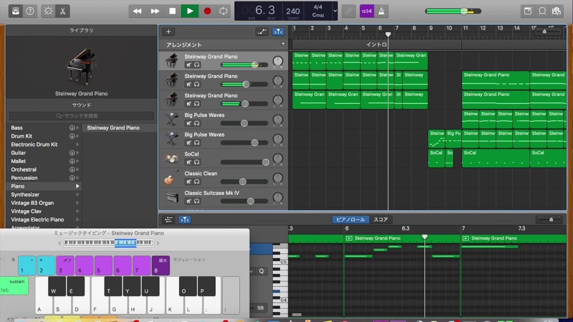The image size is (573, 322).
Task: Select the Guitar category in the library
Action: pos(18,153)
